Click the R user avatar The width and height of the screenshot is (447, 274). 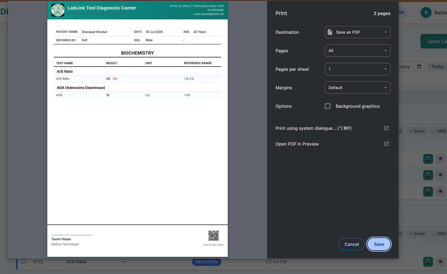[x=426, y=13]
